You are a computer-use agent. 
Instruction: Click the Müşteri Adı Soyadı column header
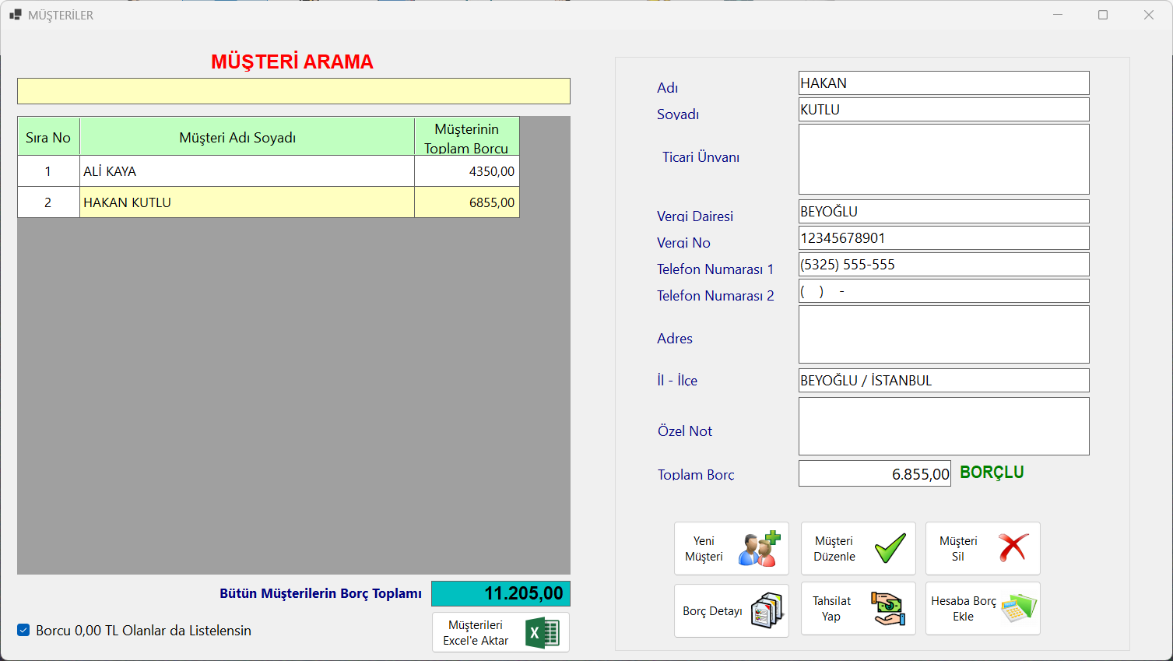[x=247, y=137]
